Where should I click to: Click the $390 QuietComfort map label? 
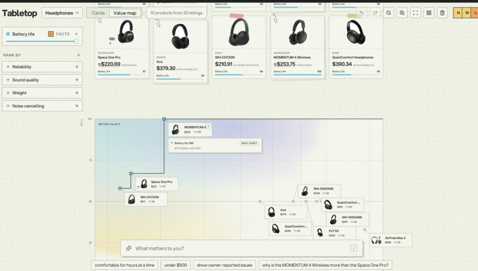[x=290, y=228]
